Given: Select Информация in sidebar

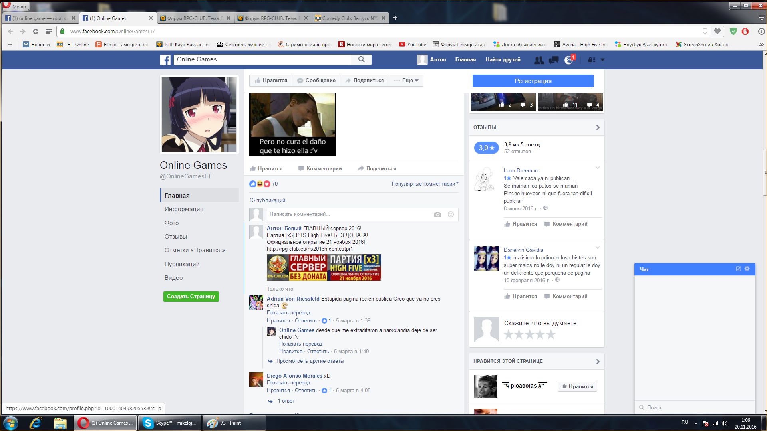Looking at the screenshot, I should 184,209.
